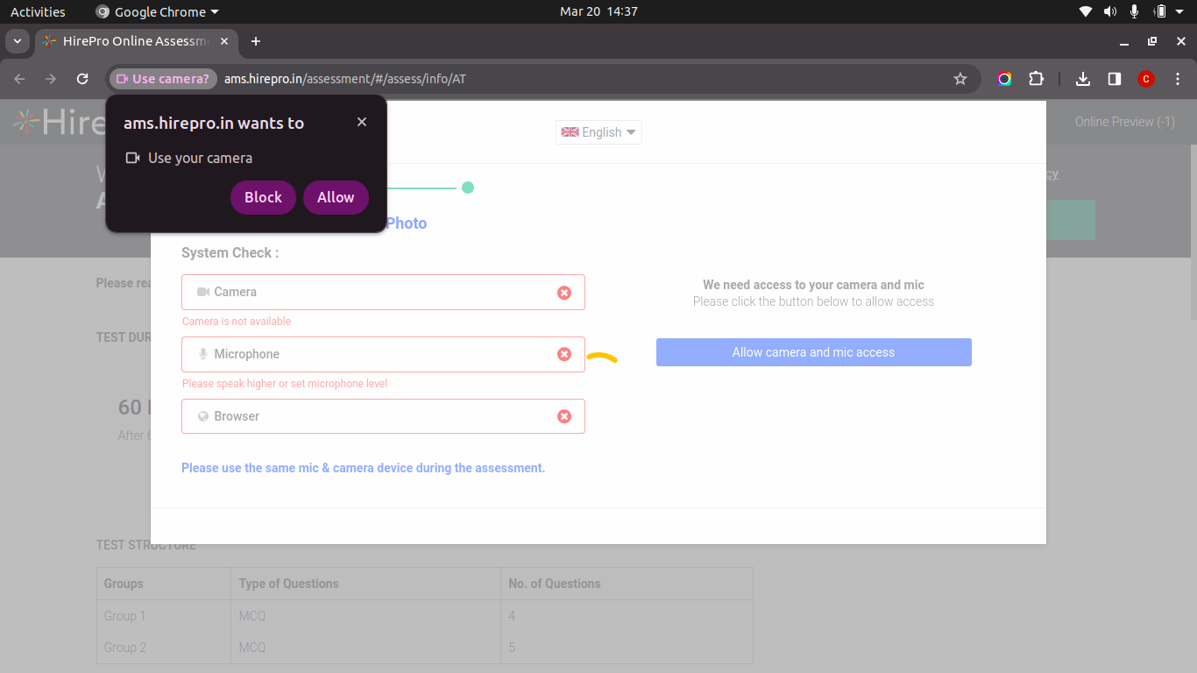Click 'Please speak higher or set microphone level'

(285, 384)
